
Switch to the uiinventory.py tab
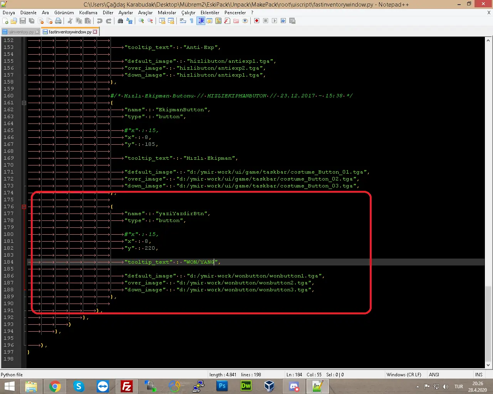pos(21,32)
